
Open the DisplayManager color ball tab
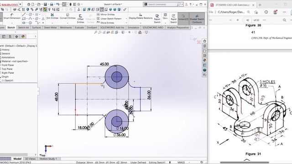23,36
